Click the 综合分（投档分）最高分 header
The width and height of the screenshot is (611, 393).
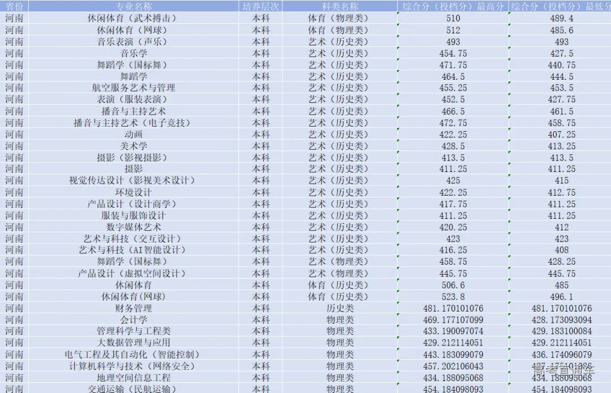(x=453, y=6)
